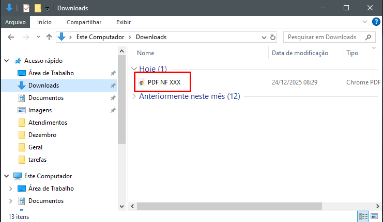Go back with the left arrow button
This screenshot has height=222, width=383.
point(11,37)
